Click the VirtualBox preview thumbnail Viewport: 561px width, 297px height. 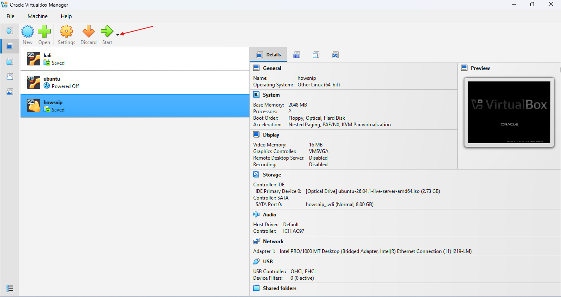(509, 112)
